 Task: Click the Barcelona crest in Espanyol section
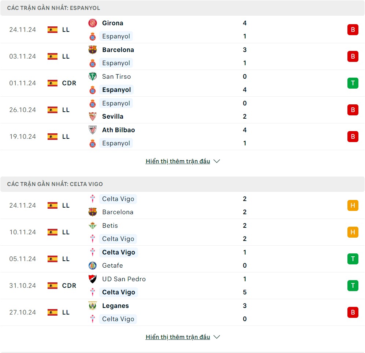click(93, 50)
